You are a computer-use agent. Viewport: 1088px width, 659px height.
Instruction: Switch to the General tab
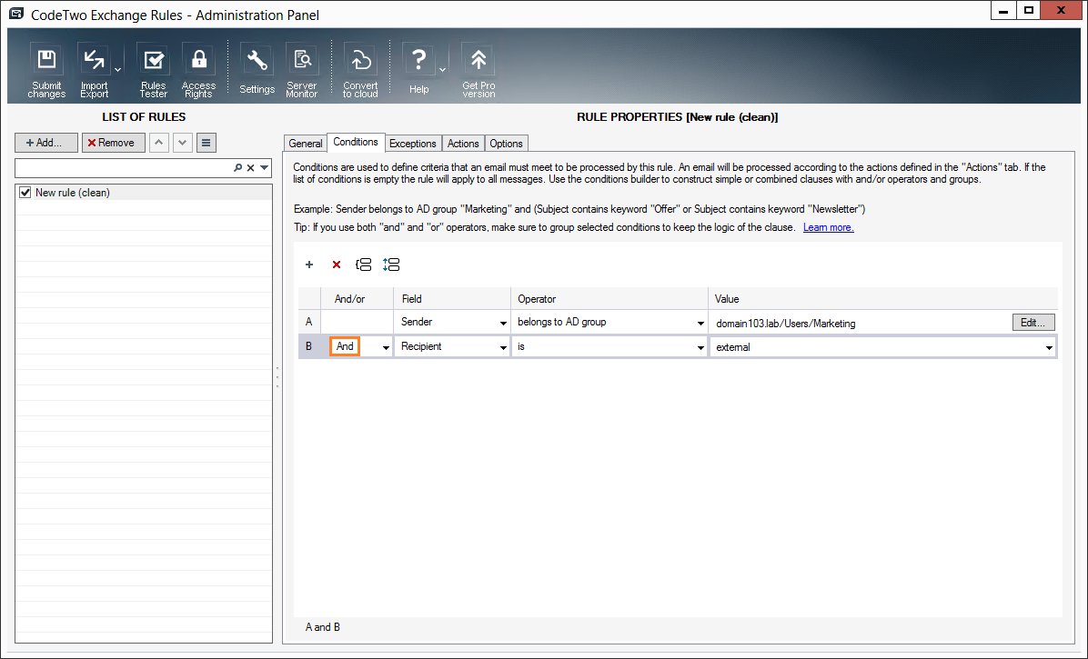pyautogui.click(x=306, y=144)
